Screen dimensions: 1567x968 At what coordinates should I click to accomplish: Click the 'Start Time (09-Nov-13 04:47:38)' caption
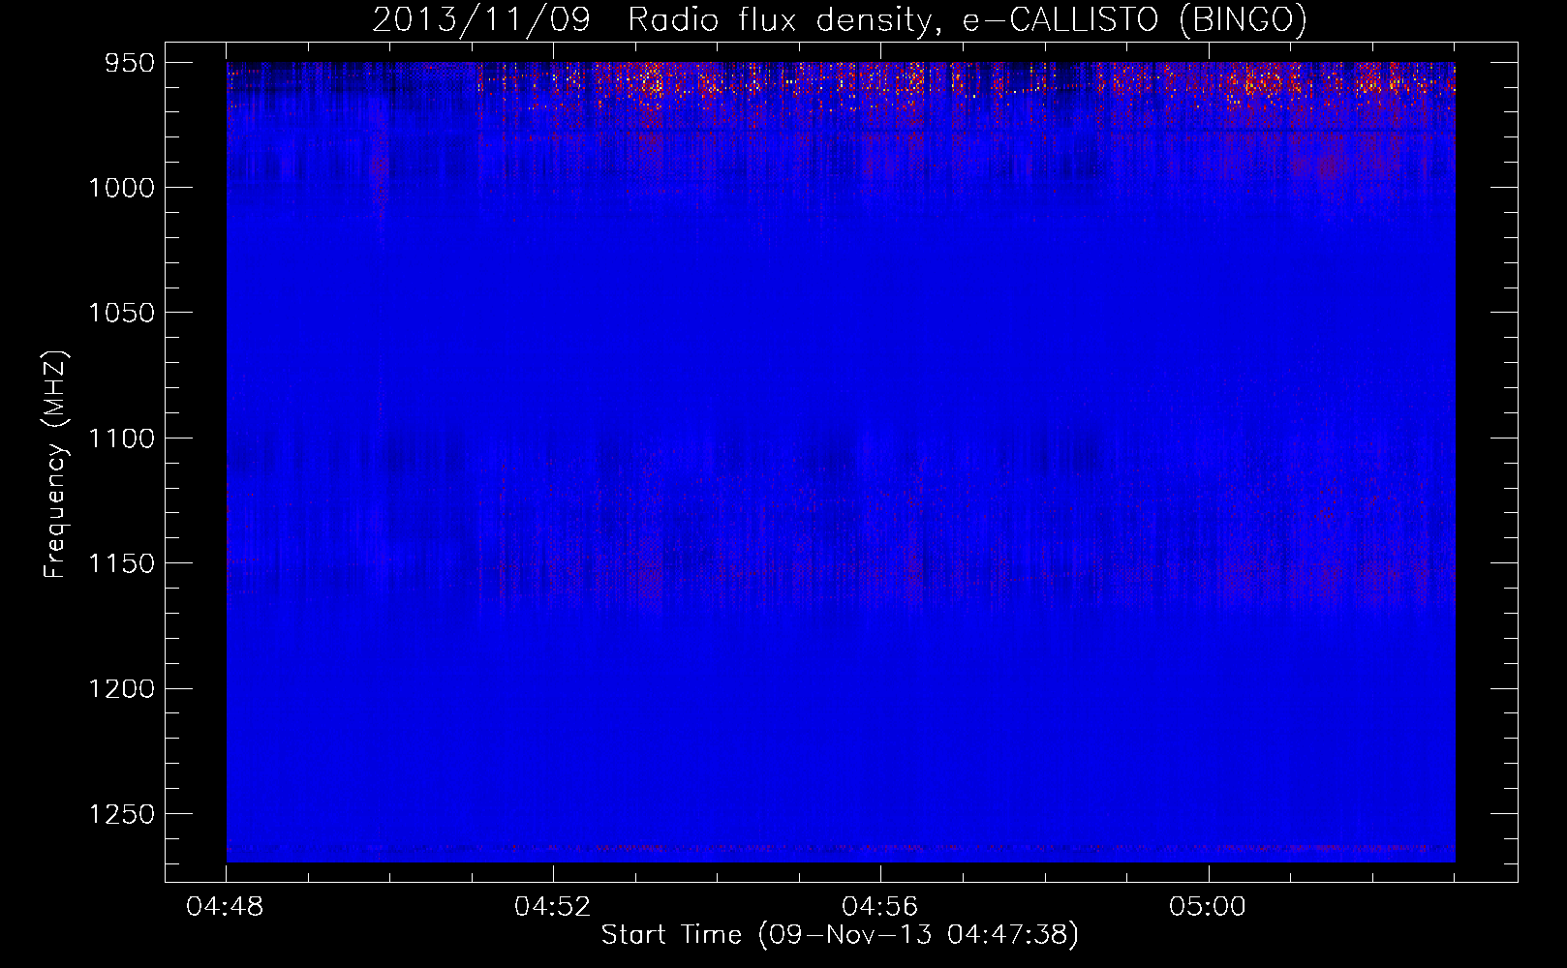coord(840,935)
